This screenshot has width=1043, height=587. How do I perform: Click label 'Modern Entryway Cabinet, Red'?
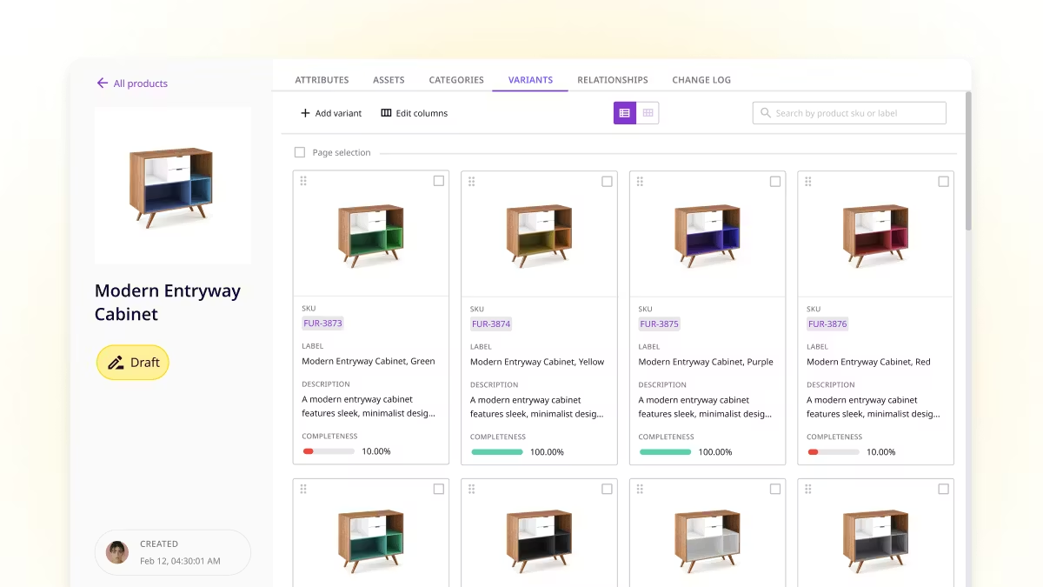[868, 362]
